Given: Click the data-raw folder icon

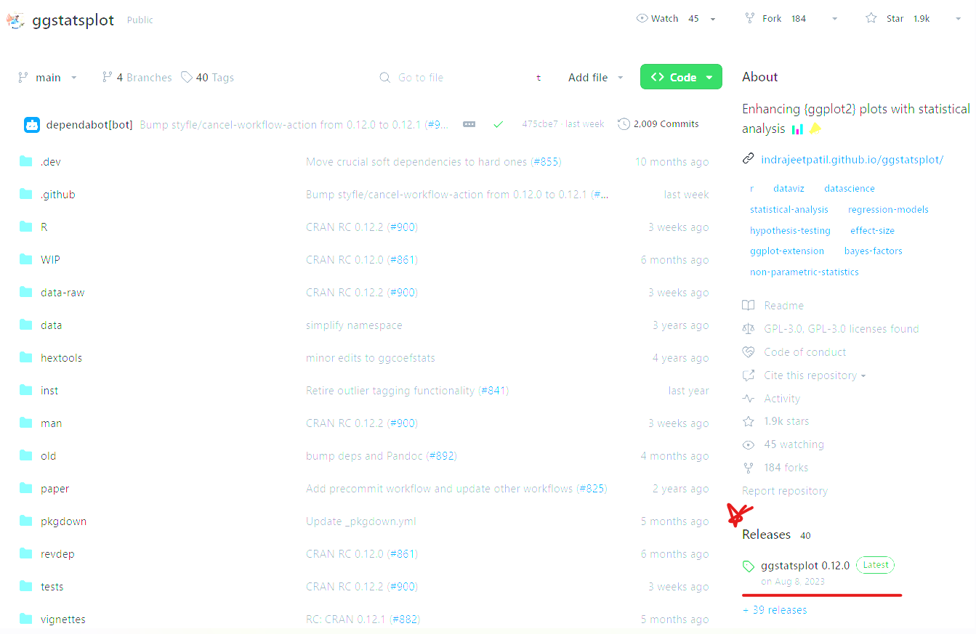Looking at the screenshot, I should click(x=26, y=292).
